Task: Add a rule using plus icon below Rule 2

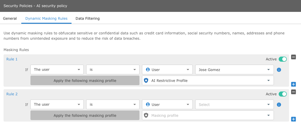Action: click(x=293, y=119)
